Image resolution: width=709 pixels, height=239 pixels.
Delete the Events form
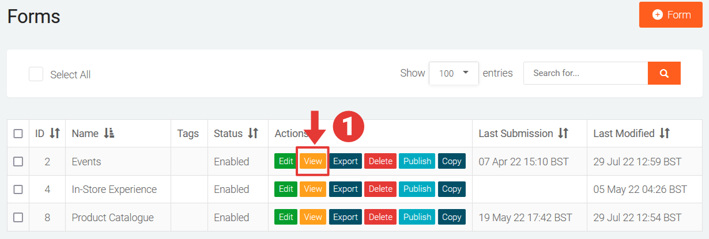380,161
